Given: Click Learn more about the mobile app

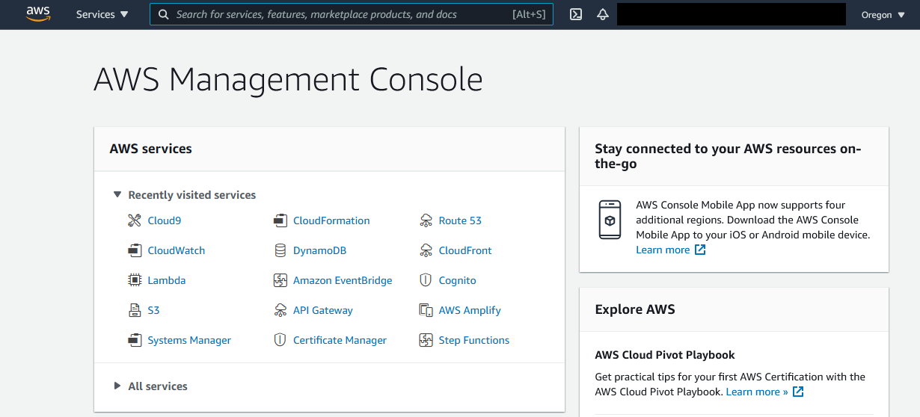Looking at the screenshot, I should click(663, 250).
